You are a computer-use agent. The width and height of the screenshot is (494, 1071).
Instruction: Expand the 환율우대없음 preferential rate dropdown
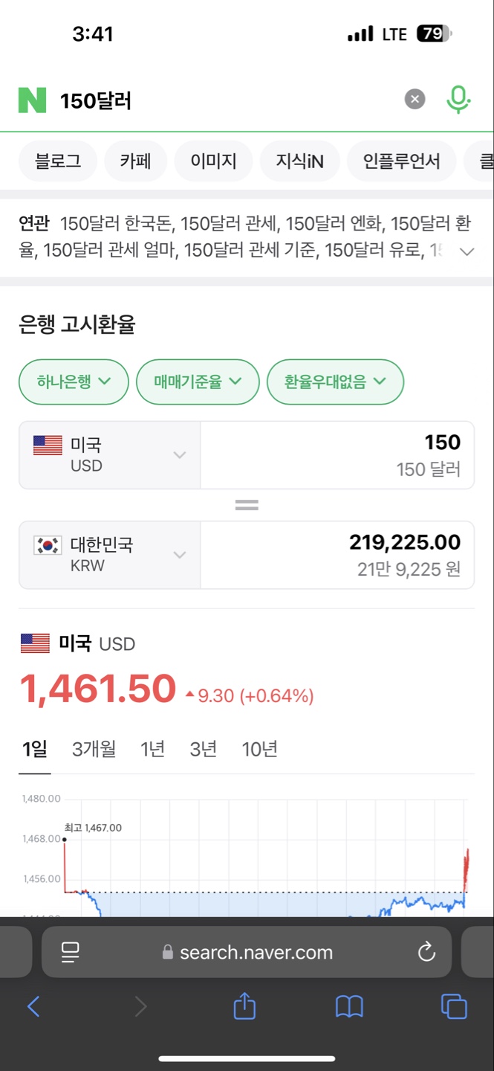(335, 382)
